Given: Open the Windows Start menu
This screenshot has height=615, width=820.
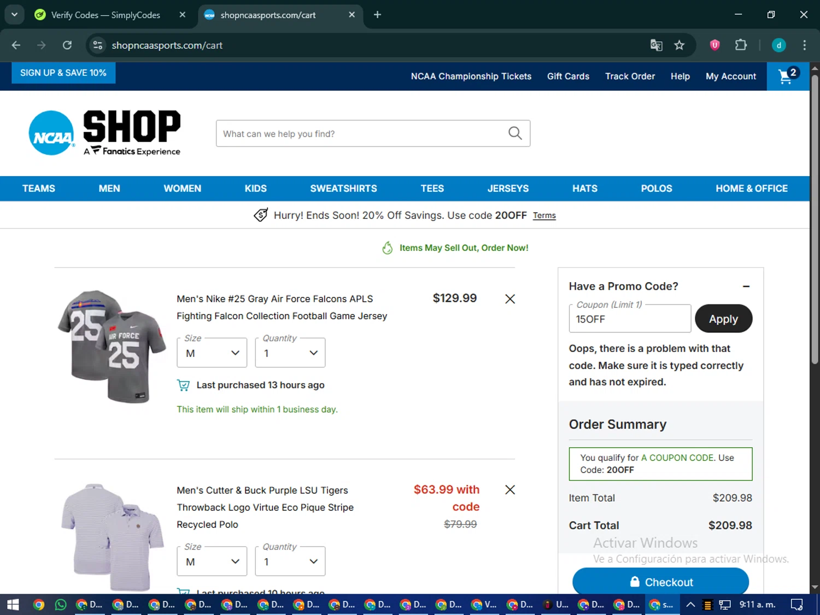Looking at the screenshot, I should [x=13, y=605].
